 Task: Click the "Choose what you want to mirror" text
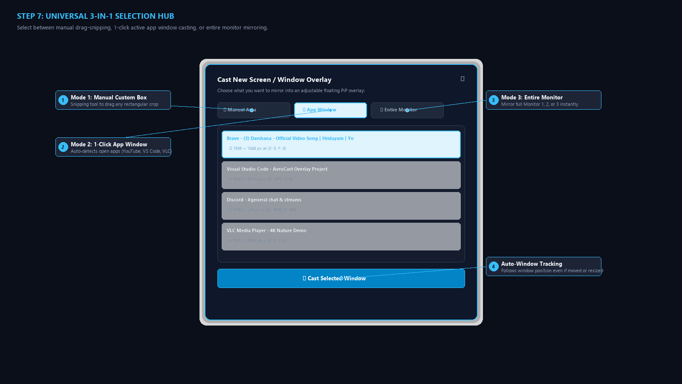click(x=291, y=90)
